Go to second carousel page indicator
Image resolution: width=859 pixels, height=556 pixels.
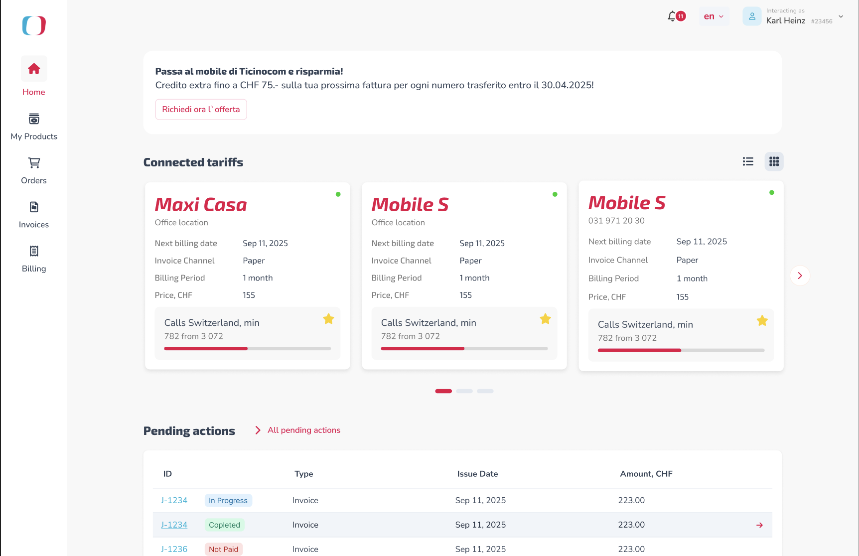(464, 391)
